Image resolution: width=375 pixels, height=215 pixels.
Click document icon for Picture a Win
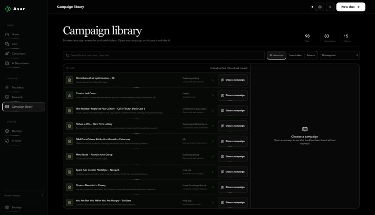pos(70,126)
